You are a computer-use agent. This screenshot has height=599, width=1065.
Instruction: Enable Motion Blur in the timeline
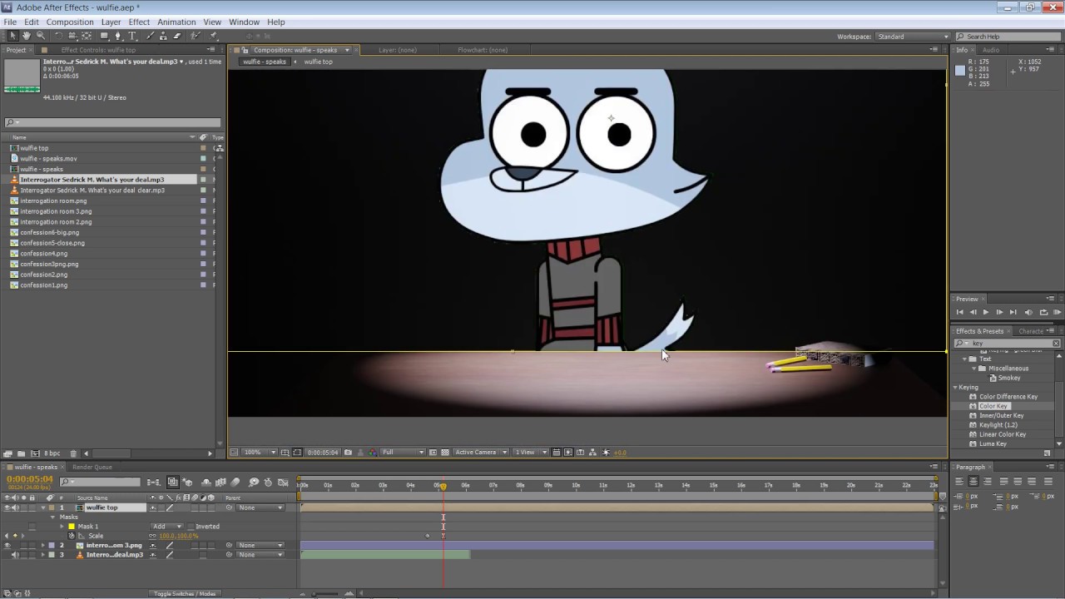pos(235,483)
